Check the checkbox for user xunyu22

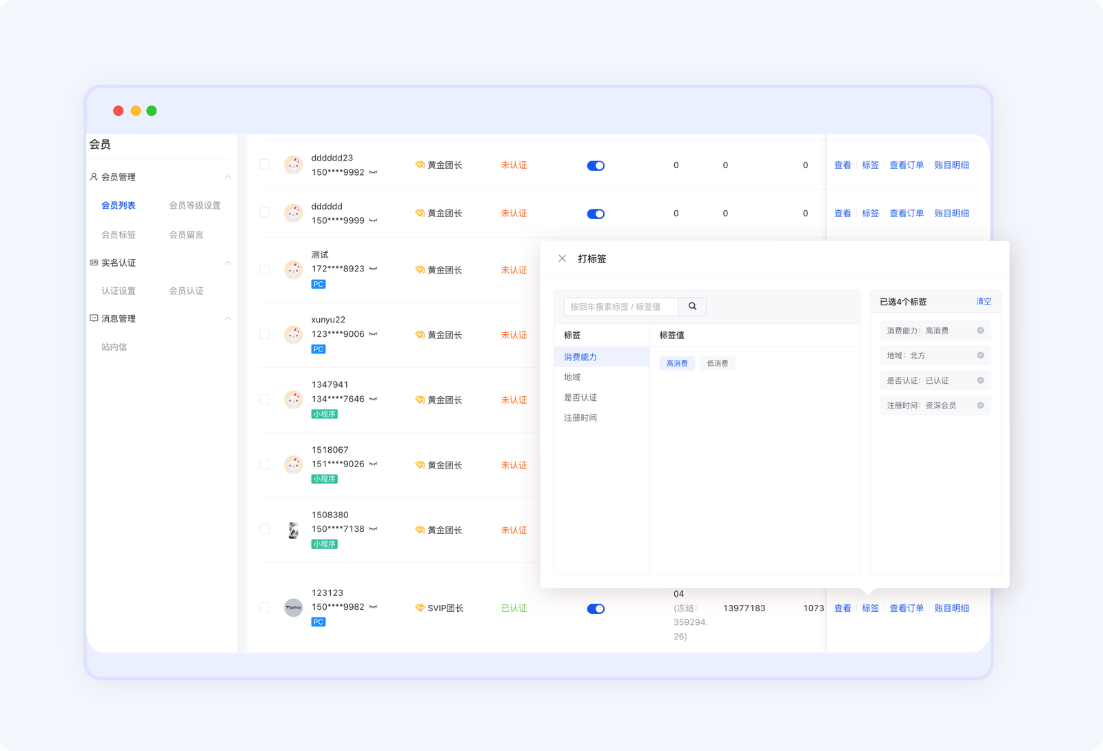tap(264, 334)
